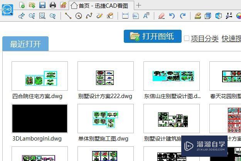Click the redo arrow icon
241x161 pixels.
pyautogui.click(x=183, y=16)
